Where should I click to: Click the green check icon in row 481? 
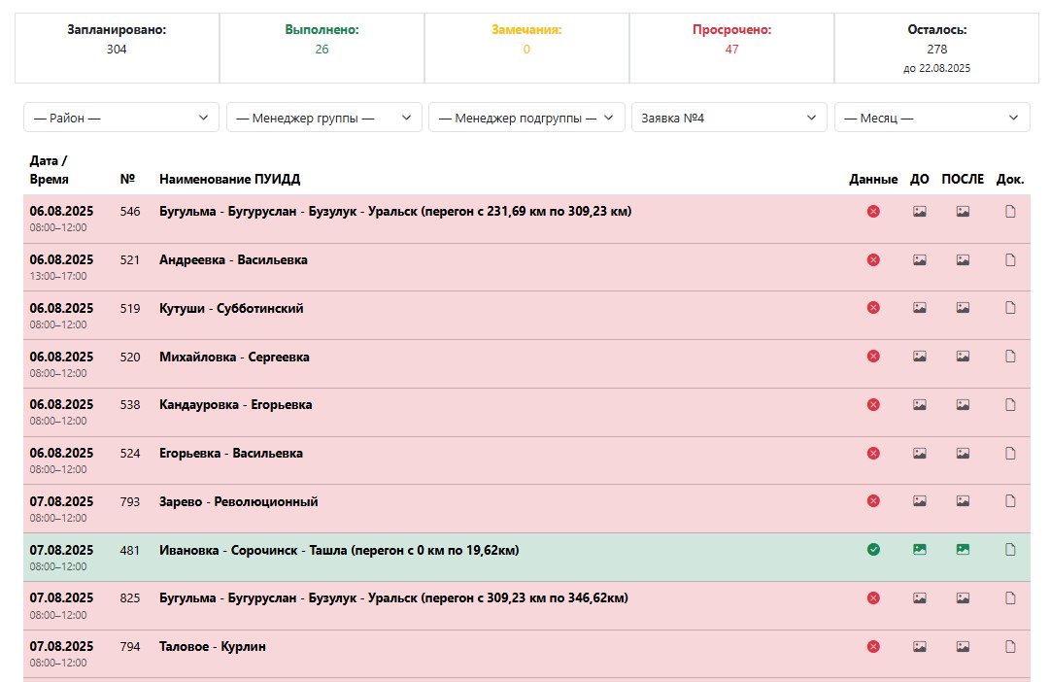(873, 550)
